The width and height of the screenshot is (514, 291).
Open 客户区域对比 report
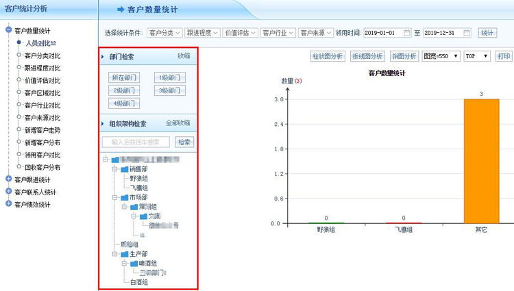coord(42,93)
